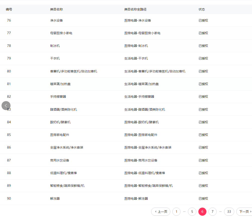Select row 80 香薰机 category name
Image resolution: width=252 pixels, height=221 pixels.
pyautogui.click(x=73, y=71)
